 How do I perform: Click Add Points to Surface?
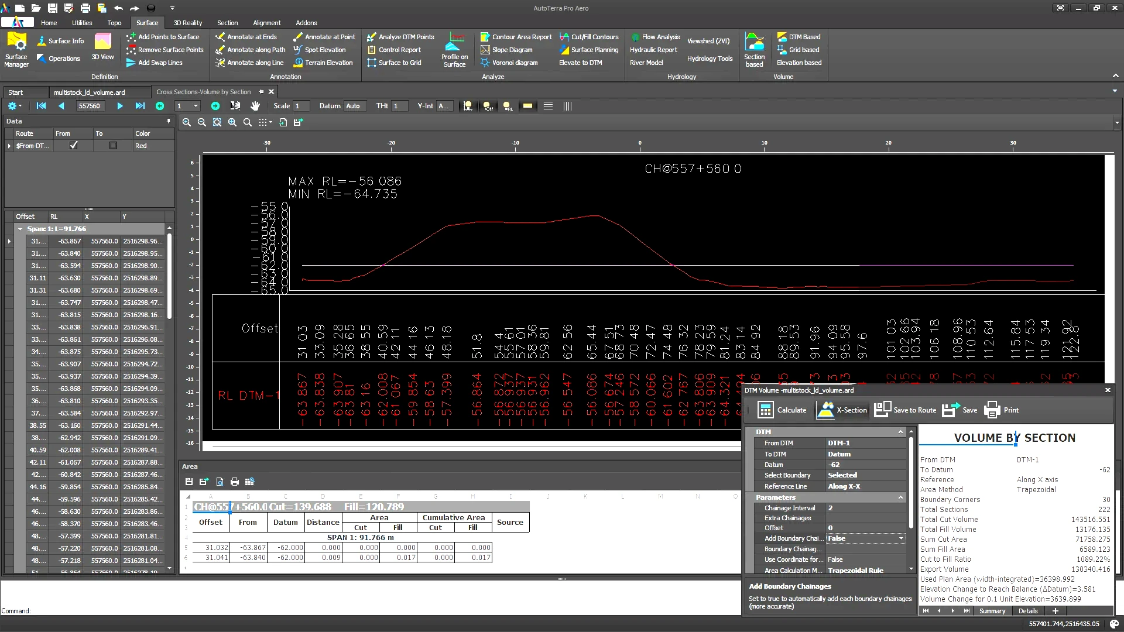(163, 37)
